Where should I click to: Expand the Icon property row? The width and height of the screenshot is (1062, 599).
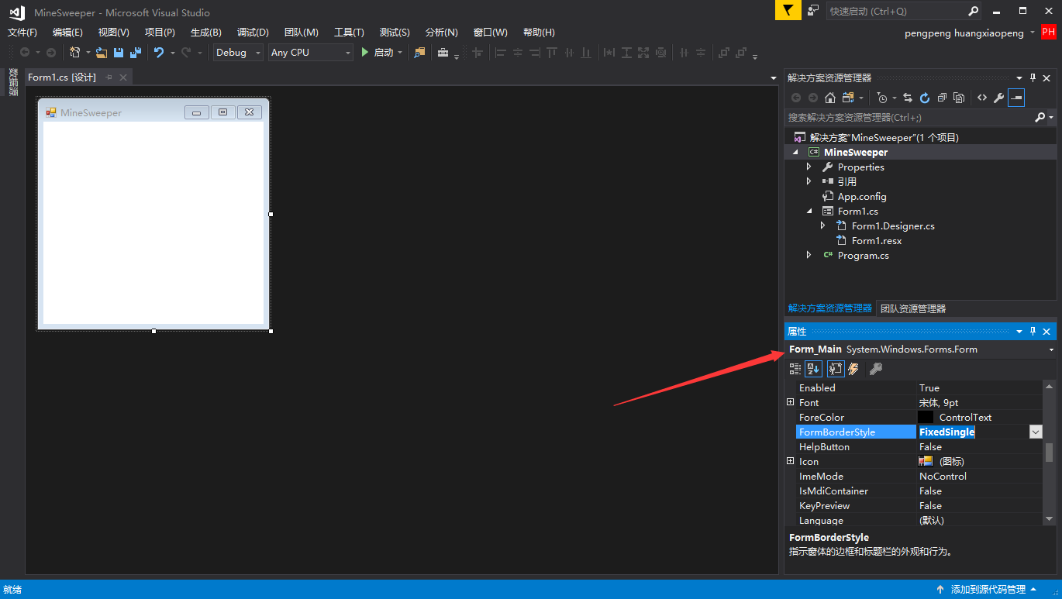[790, 461]
